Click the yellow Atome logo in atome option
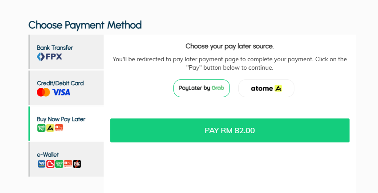This screenshot has height=193, width=378. [x=278, y=88]
